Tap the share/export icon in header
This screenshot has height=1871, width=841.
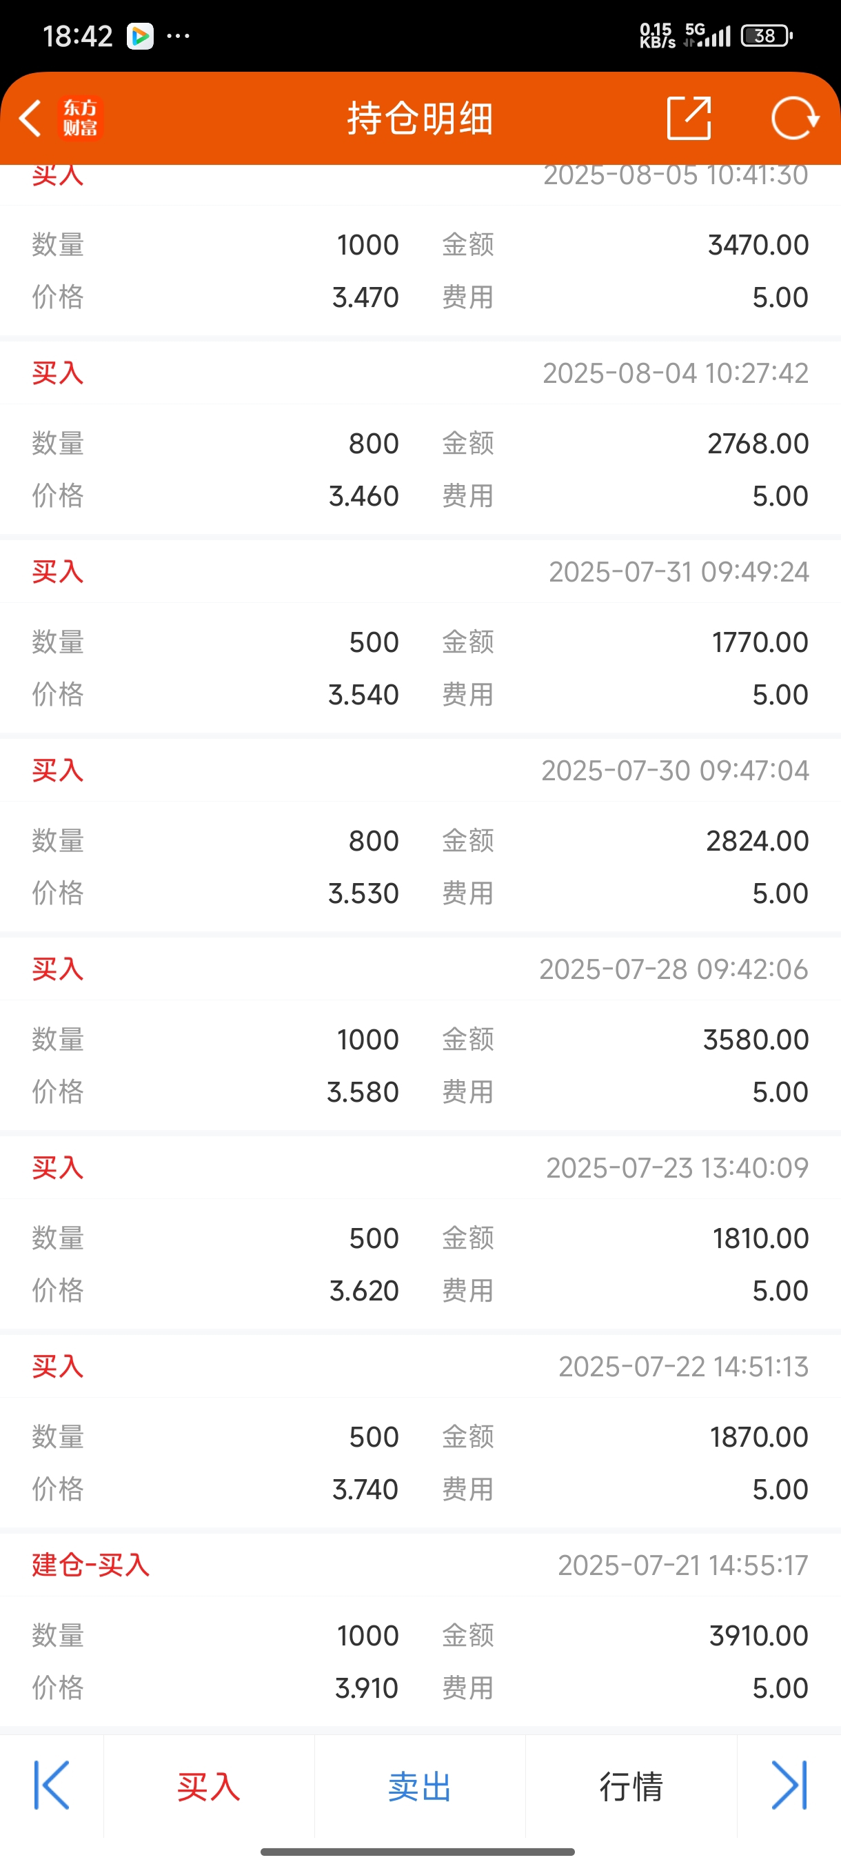(689, 118)
